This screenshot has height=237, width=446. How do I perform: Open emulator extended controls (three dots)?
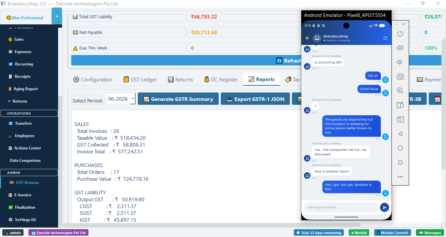click(400, 177)
